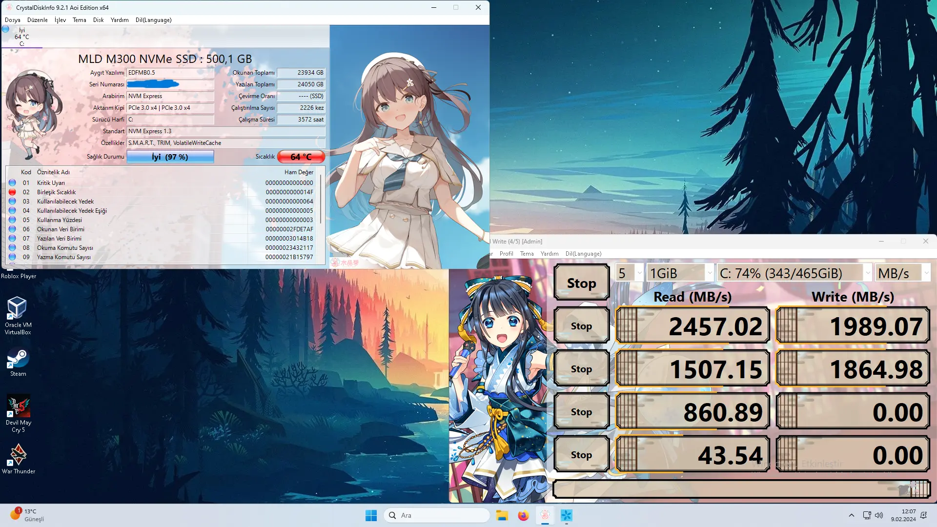
Task: Click the Çalışma Süresi value 3572 saat
Action: 301,120
